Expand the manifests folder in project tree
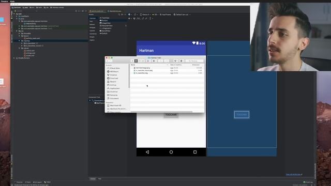This screenshot has height=186, width=331. [17, 16]
